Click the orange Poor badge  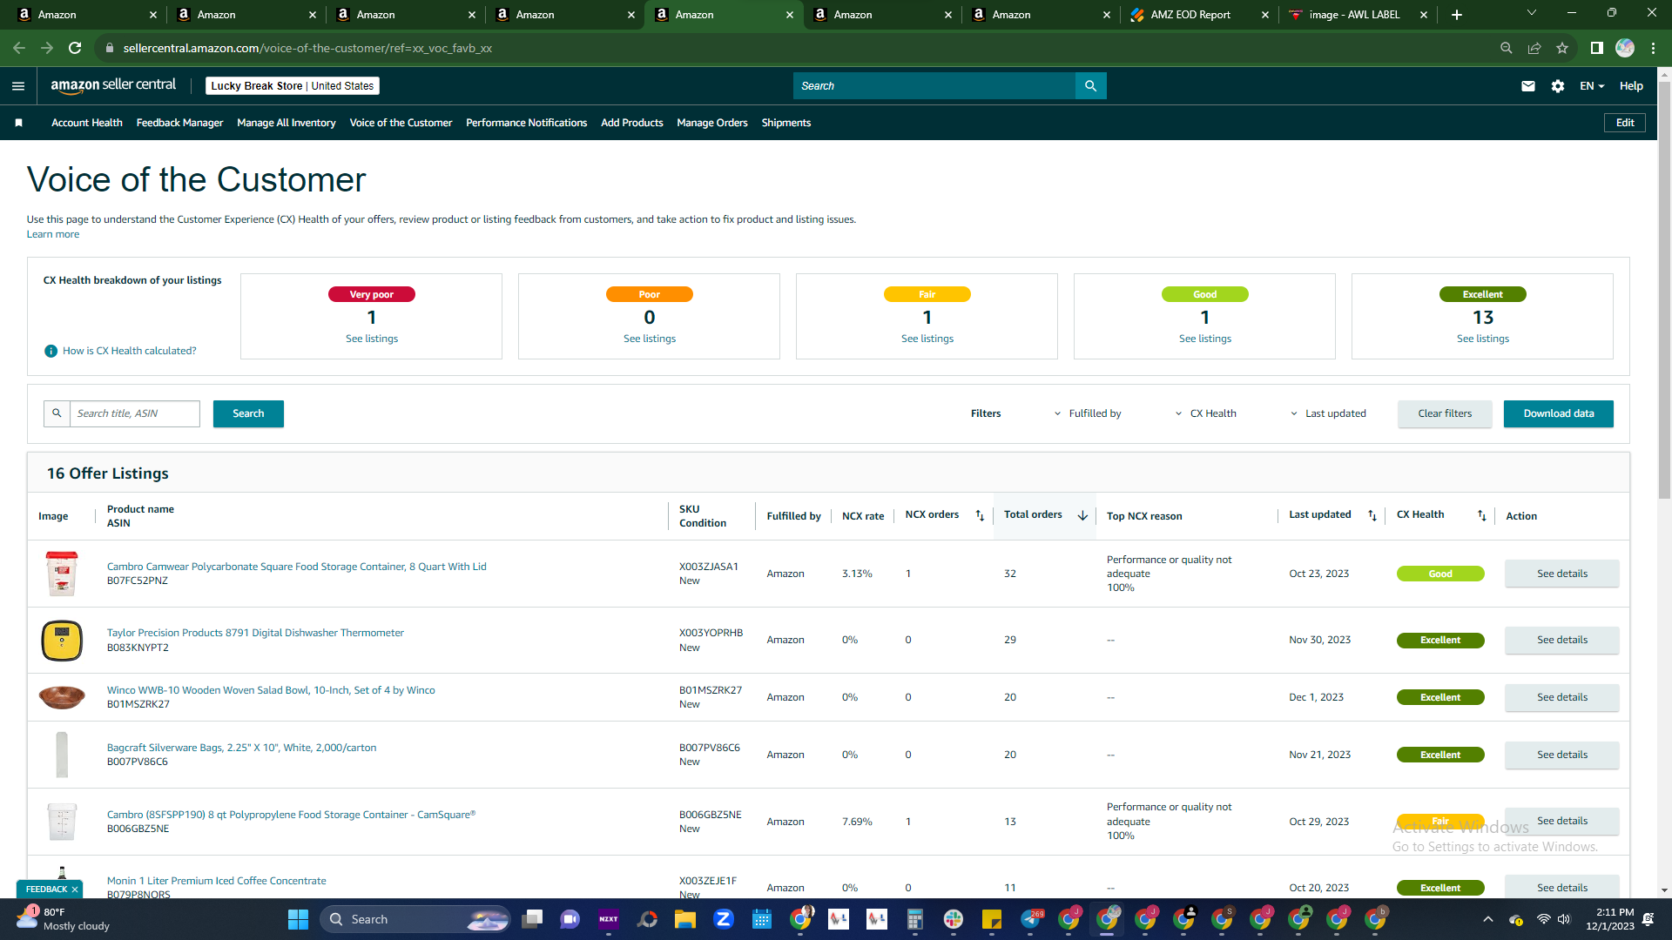click(650, 294)
